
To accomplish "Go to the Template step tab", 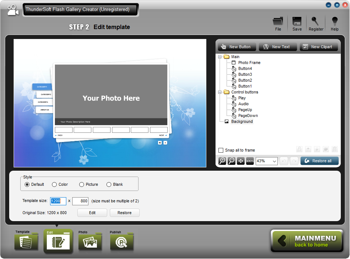I will click(26, 240).
